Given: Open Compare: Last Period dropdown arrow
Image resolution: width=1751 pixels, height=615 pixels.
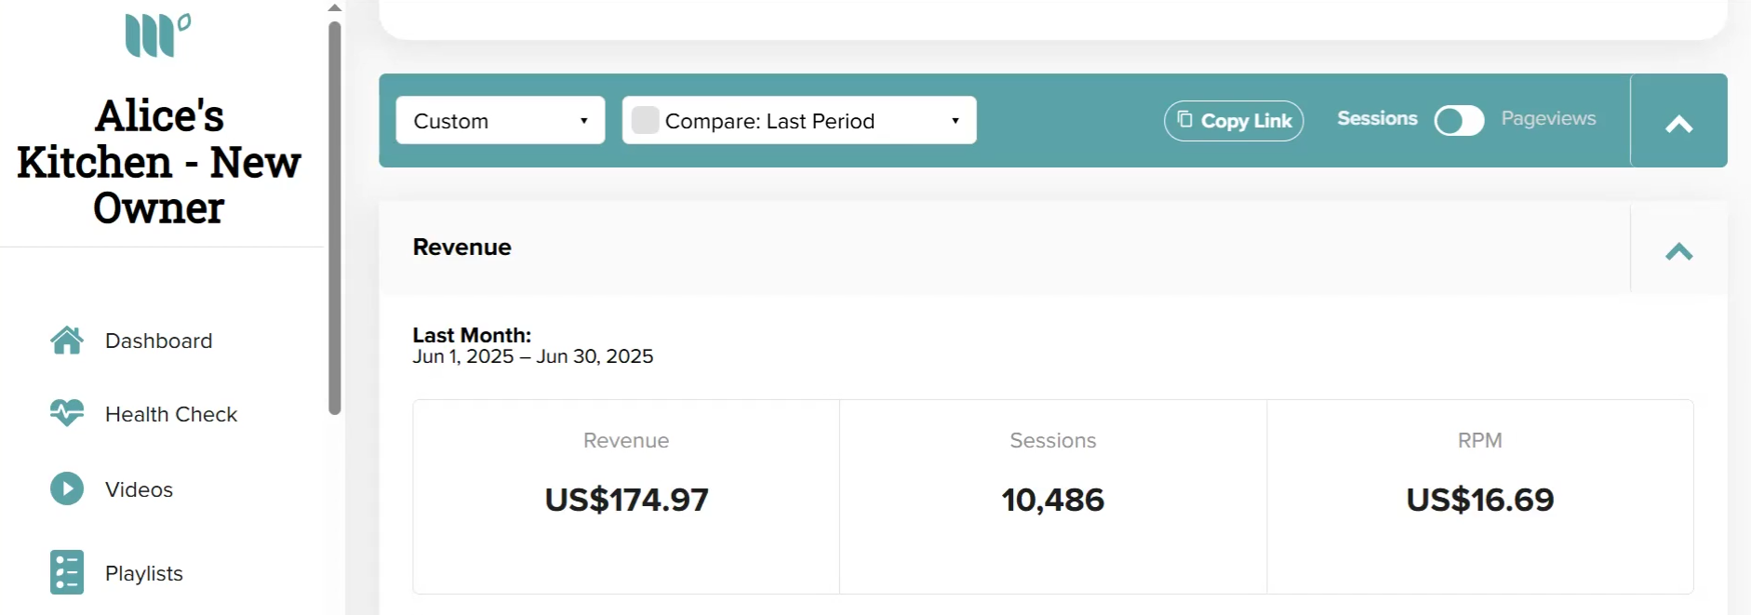Looking at the screenshot, I should 955,121.
